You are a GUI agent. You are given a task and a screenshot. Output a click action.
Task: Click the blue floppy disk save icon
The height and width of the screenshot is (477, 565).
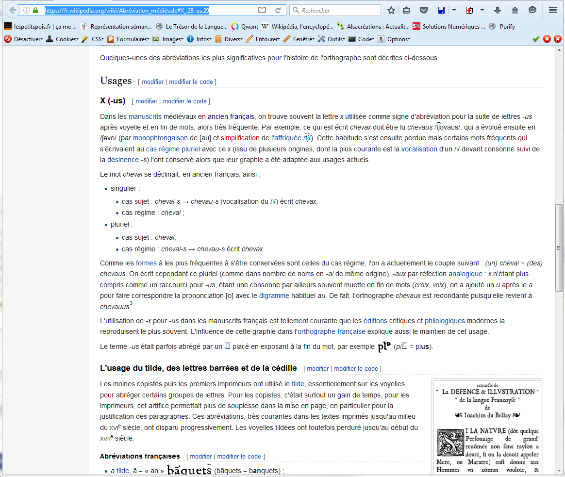tap(441, 10)
